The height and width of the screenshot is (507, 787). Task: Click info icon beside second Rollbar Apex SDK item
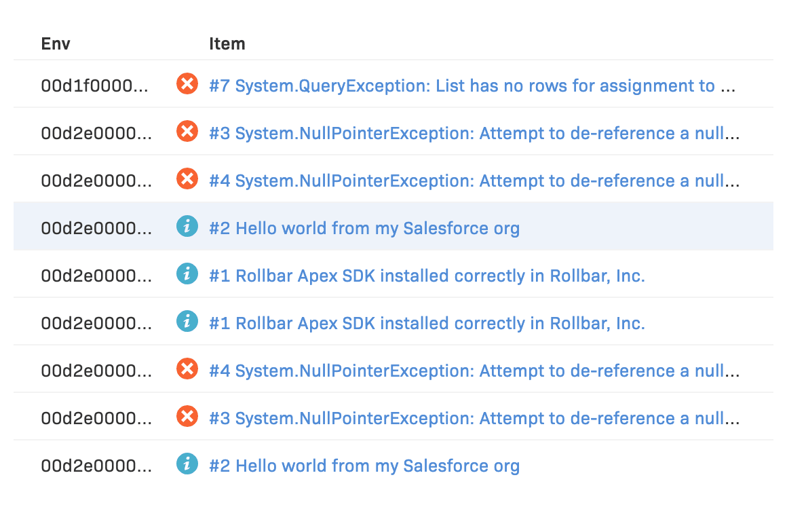coord(187,322)
